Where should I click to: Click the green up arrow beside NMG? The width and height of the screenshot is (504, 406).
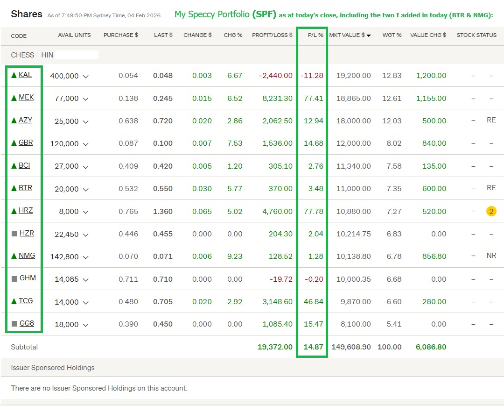click(14, 256)
